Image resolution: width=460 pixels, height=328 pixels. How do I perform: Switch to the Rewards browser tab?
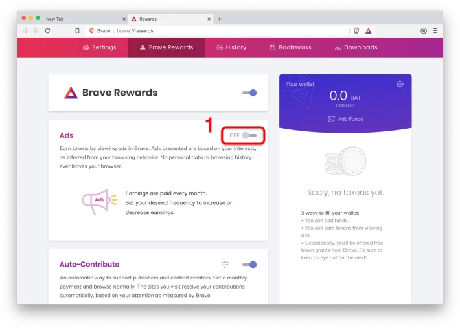coord(170,19)
